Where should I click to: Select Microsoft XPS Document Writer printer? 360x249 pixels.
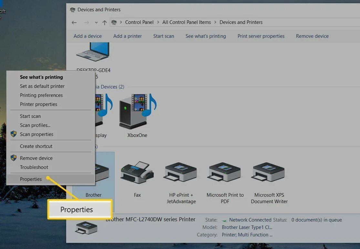click(x=269, y=172)
